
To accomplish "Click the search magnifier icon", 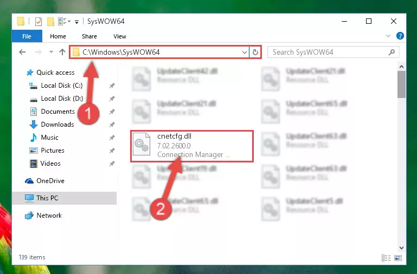I will pyautogui.click(x=392, y=53).
